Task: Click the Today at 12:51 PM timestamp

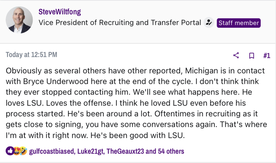Action: pyautogui.click(x=31, y=54)
